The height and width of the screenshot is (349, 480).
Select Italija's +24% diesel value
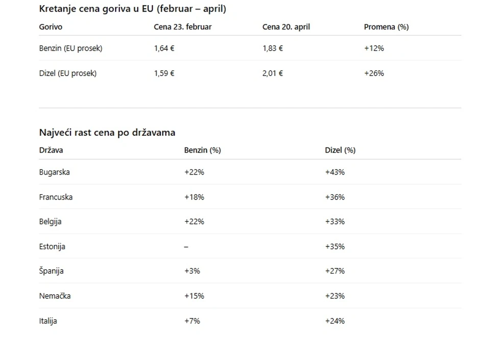click(334, 321)
